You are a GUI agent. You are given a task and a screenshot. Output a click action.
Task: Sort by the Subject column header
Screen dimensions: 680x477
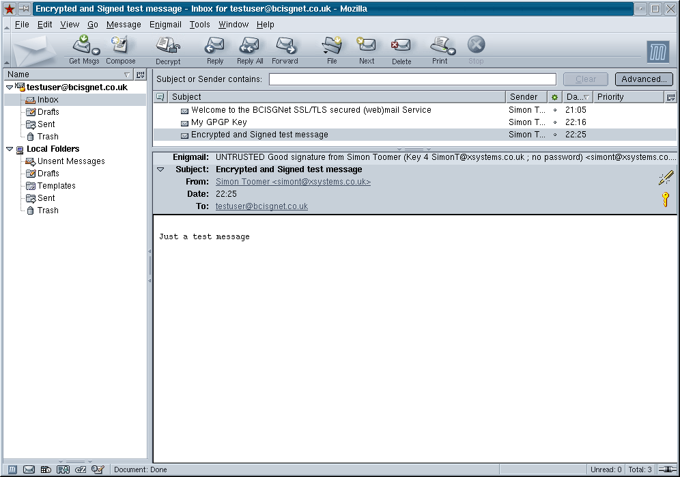click(337, 97)
